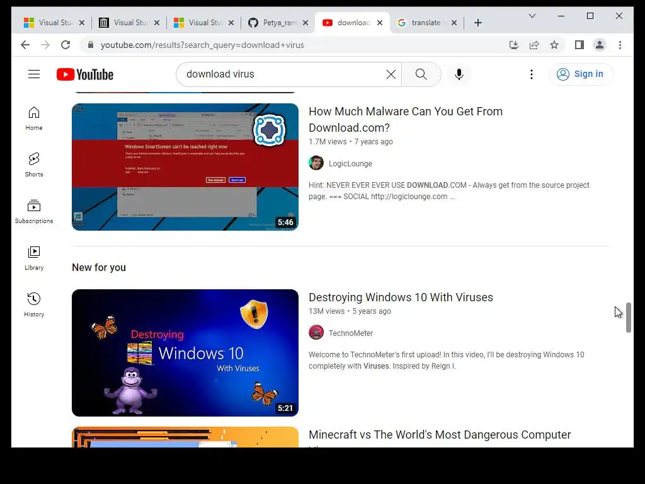The height and width of the screenshot is (484, 645).
Task: Open LogicLounge channel name
Action: click(x=350, y=163)
